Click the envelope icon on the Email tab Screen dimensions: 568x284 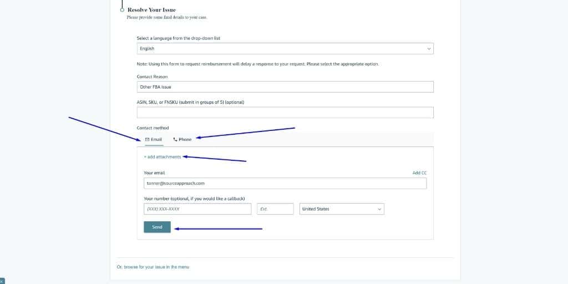click(x=147, y=139)
